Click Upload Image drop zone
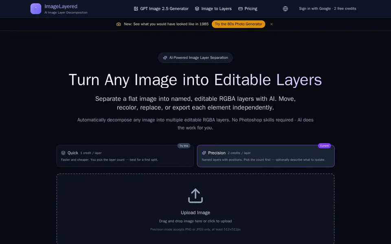Viewport: 391px width, 244px height. [x=195, y=209]
